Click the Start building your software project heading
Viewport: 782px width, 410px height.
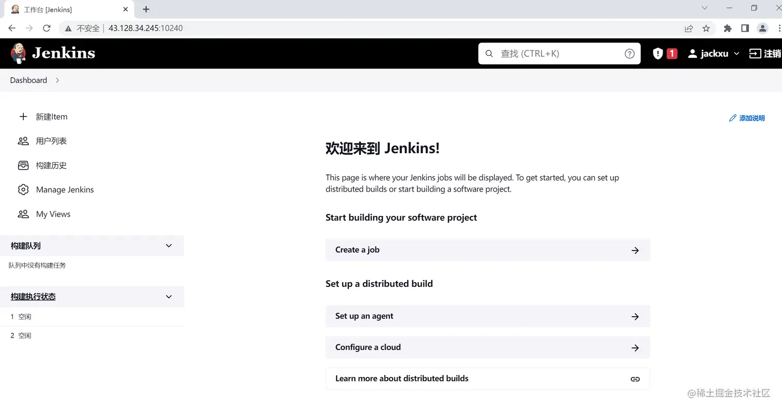coord(401,217)
